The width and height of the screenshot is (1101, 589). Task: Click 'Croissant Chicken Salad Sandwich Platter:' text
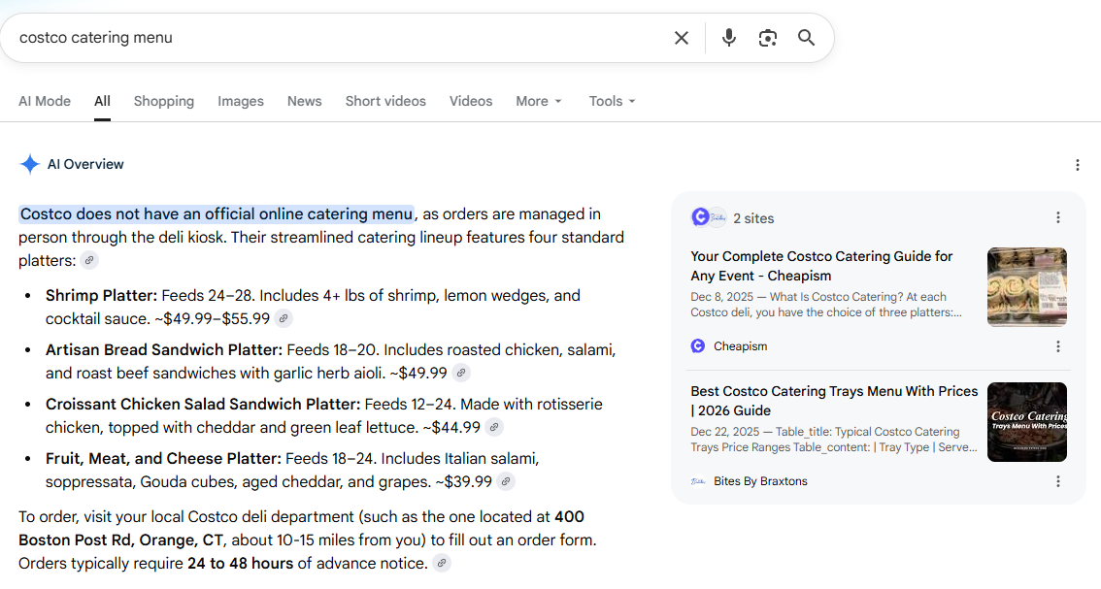point(203,405)
